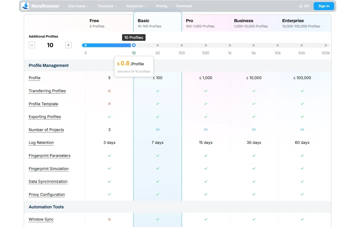Click the Proxy Configuration checkmark under Basic

[158, 194]
